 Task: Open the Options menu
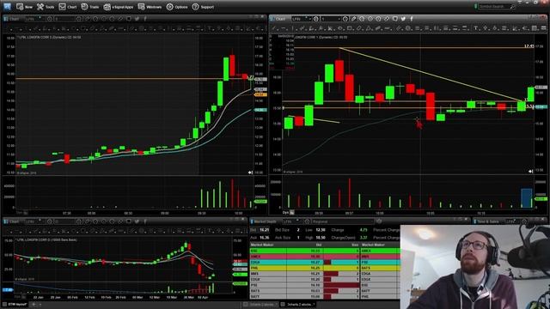coord(177,7)
